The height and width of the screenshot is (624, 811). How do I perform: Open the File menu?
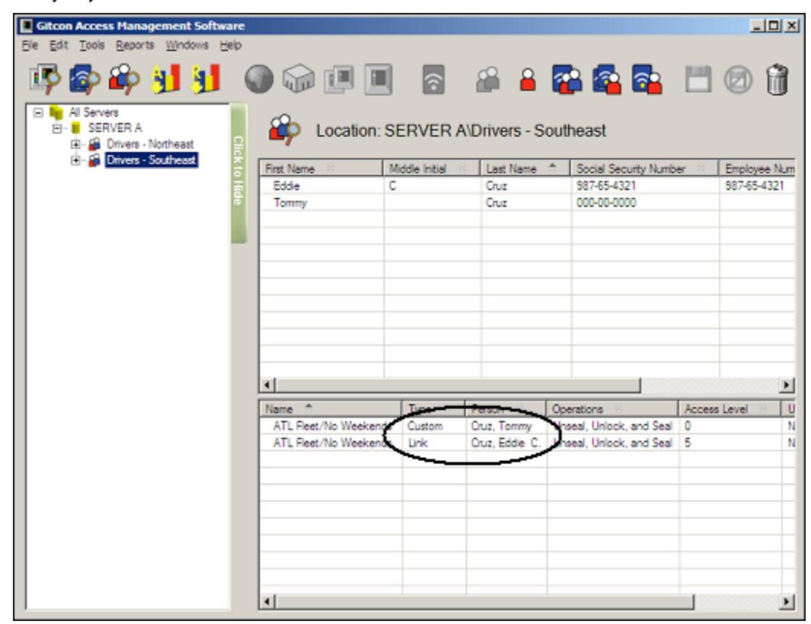[x=30, y=45]
